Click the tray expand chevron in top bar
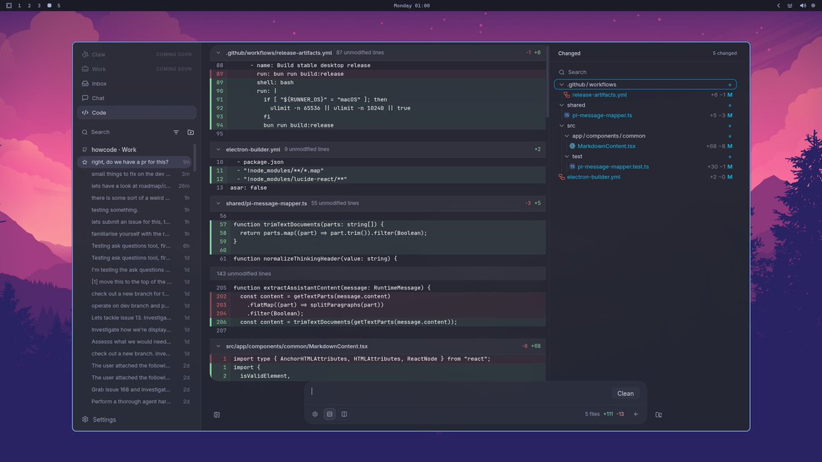The width and height of the screenshot is (822, 462). tap(778, 5)
